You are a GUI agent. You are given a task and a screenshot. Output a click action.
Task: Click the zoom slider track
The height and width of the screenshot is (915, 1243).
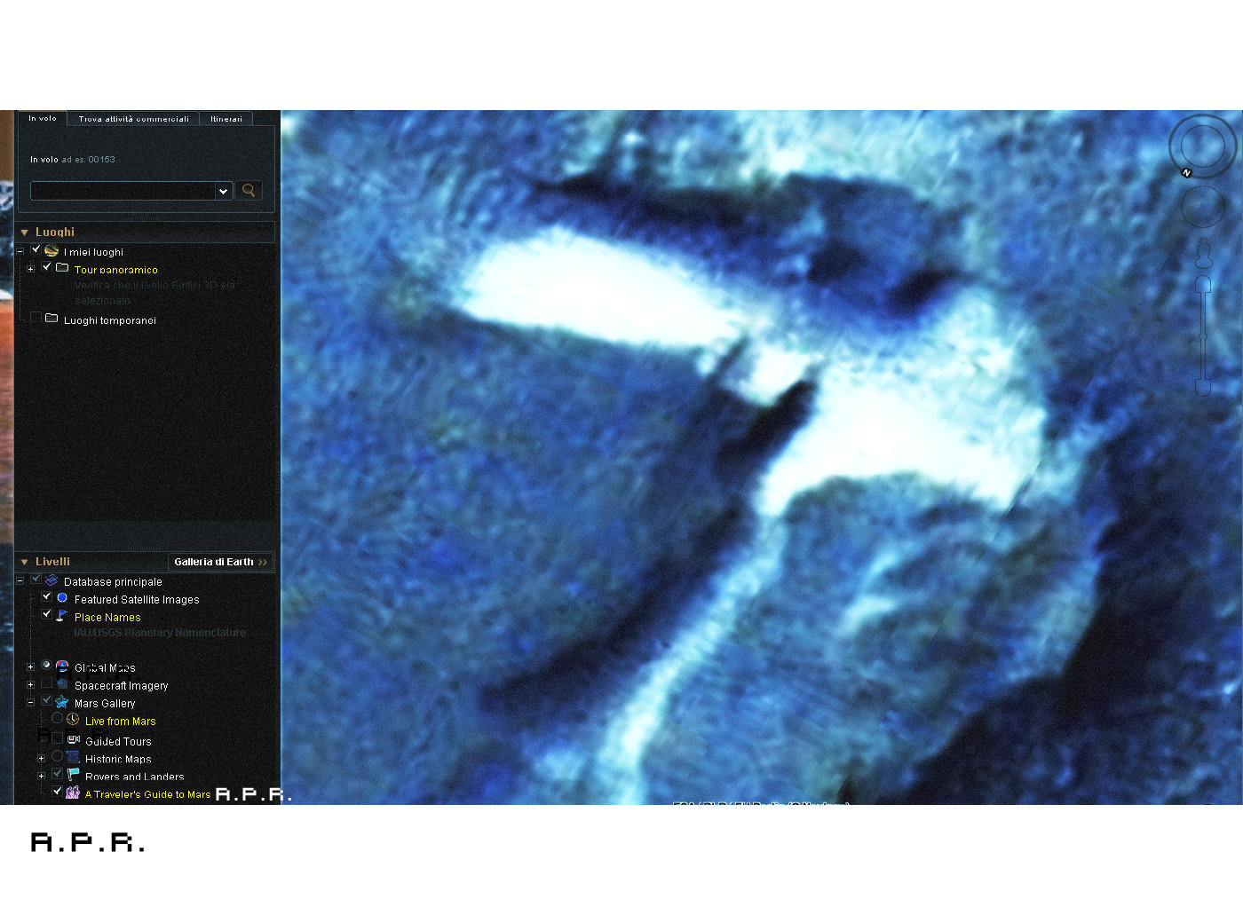click(1203, 337)
